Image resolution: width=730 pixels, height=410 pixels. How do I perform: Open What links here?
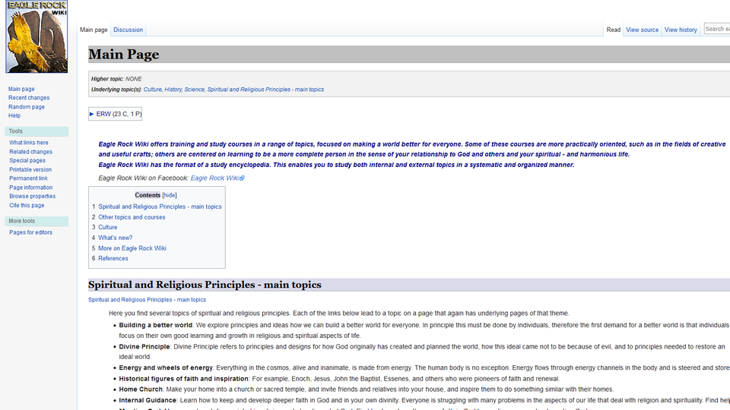click(x=29, y=143)
